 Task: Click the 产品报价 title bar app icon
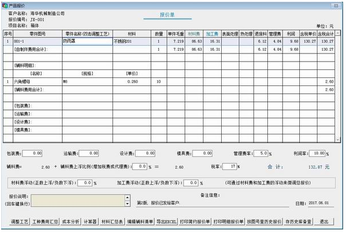point(5,6)
